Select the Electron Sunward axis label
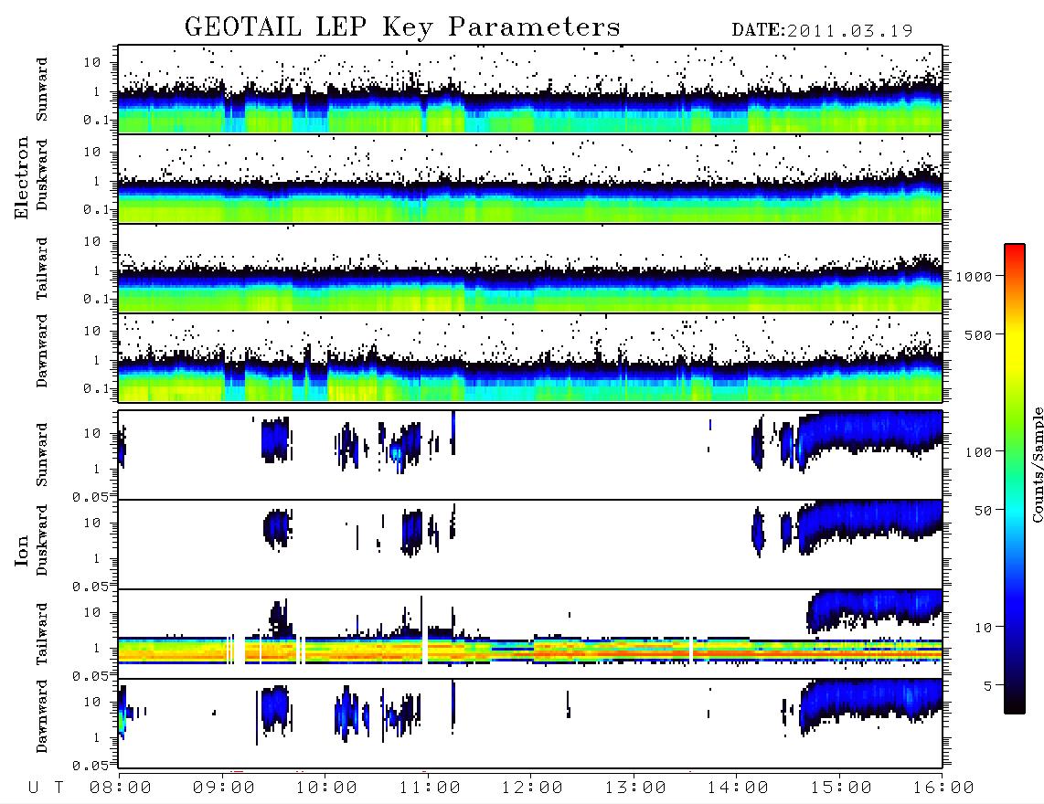 pyautogui.click(x=42, y=90)
